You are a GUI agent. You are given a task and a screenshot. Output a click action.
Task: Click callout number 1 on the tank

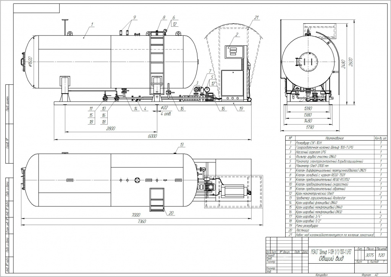[92, 24]
